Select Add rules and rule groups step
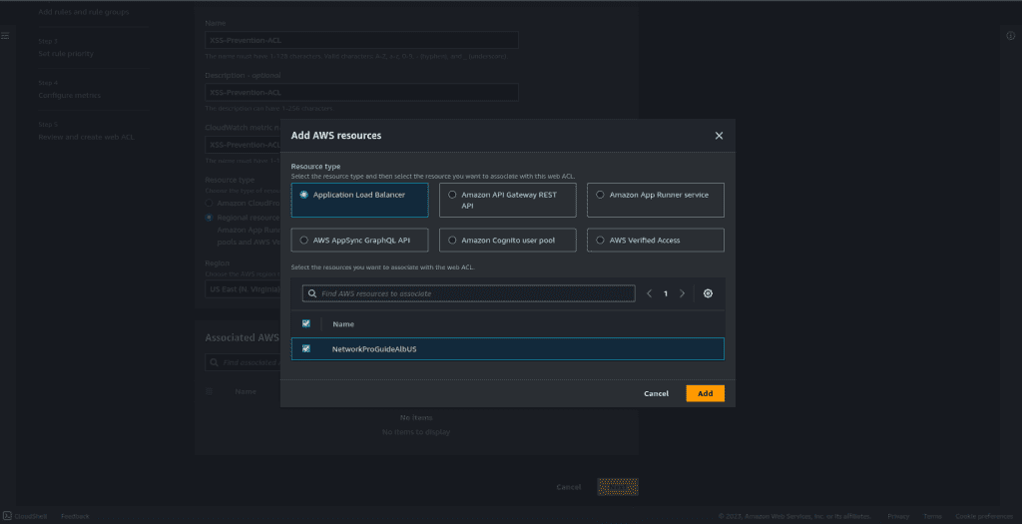 pos(84,12)
